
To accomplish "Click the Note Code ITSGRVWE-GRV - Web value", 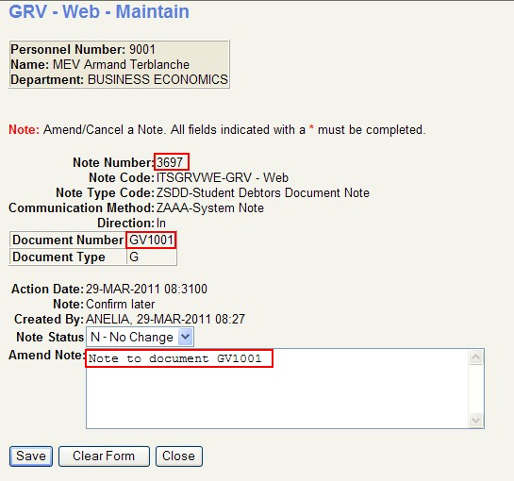I will (x=223, y=177).
